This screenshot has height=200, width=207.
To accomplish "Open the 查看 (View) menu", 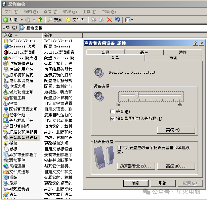I will [50, 11].
